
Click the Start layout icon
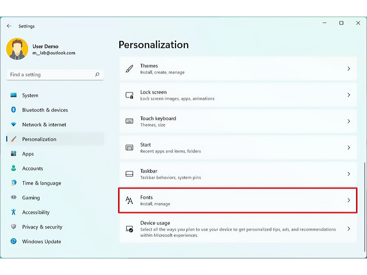click(129, 148)
